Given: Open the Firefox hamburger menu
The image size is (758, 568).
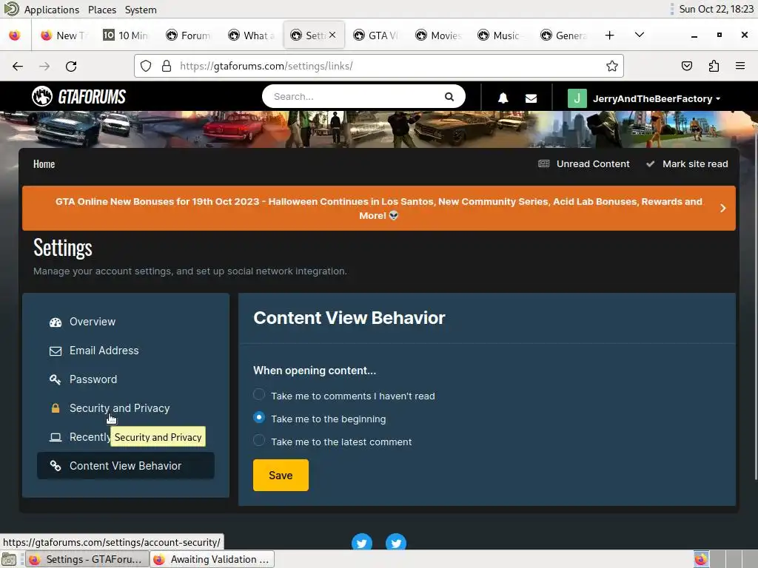Looking at the screenshot, I should [740, 66].
